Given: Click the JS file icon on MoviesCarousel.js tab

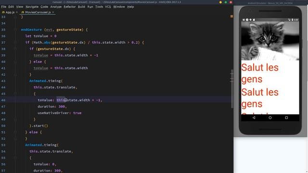Looking at the screenshot, I should (23, 12).
